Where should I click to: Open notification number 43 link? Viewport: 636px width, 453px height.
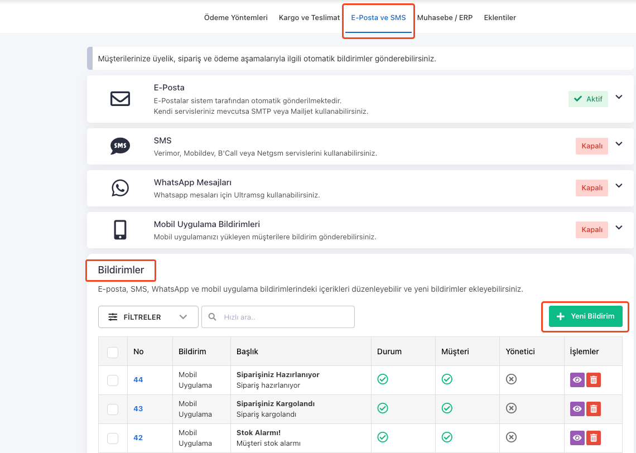tap(138, 409)
